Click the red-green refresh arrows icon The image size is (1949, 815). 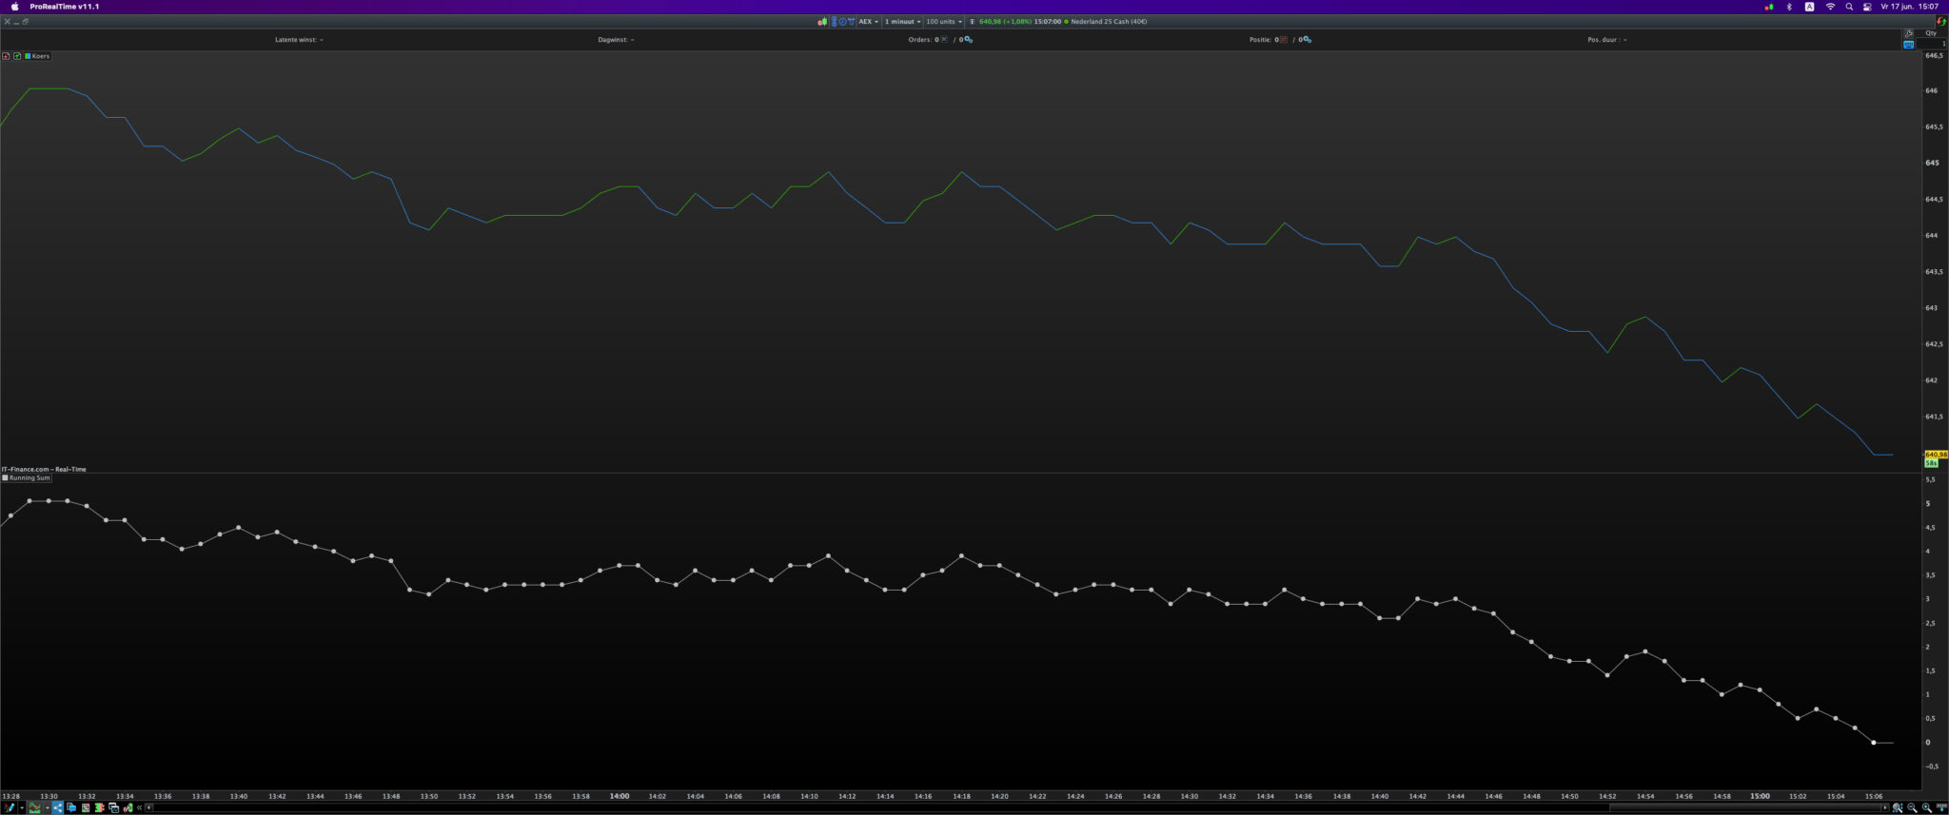coord(1941,22)
